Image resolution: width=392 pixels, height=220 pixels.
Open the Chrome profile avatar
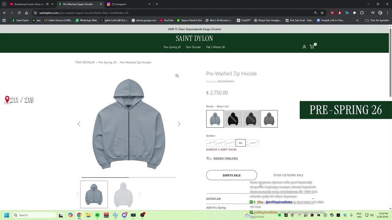click(380, 13)
